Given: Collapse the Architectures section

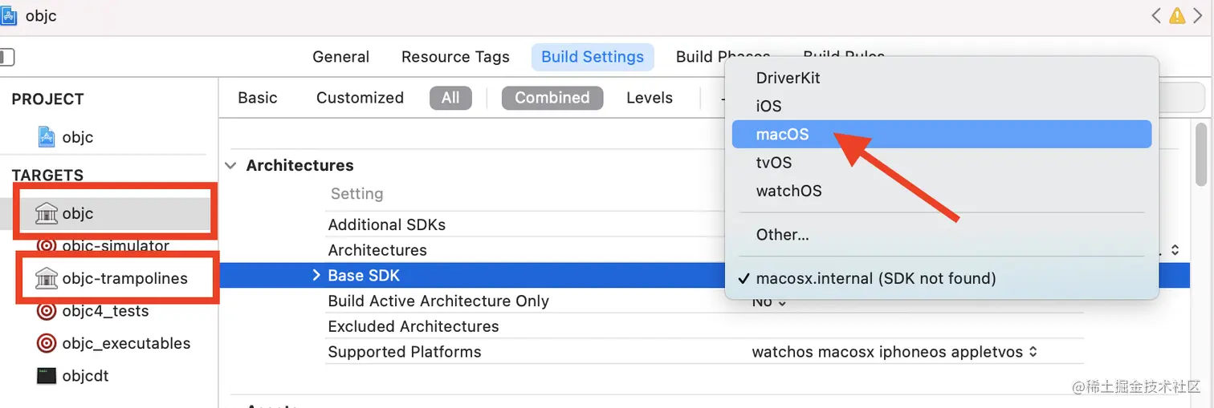Looking at the screenshot, I should (x=231, y=166).
